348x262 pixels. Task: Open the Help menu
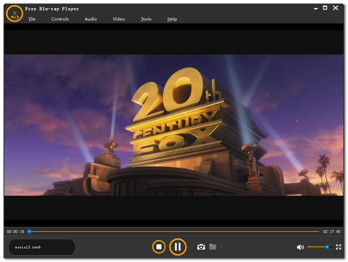tap(172, 19)
